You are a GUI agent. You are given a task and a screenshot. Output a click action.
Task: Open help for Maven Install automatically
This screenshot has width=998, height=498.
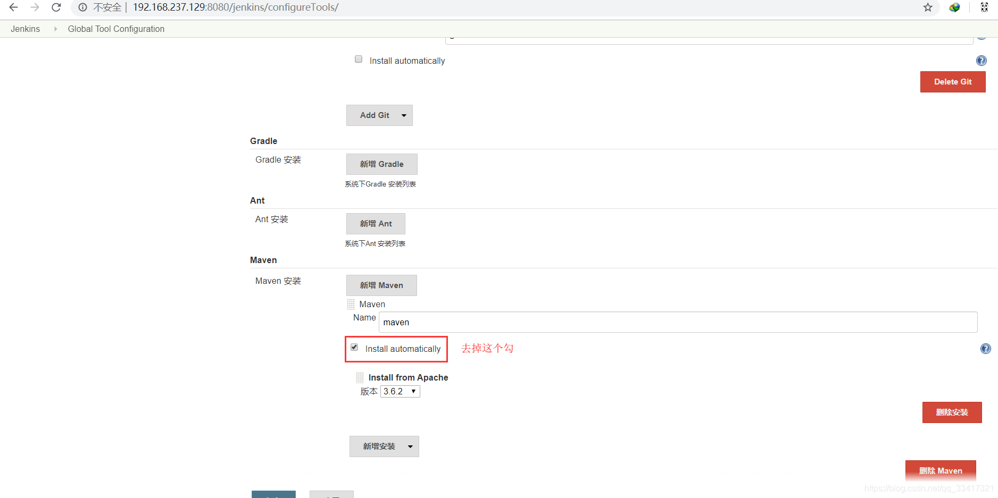point(986,349)
